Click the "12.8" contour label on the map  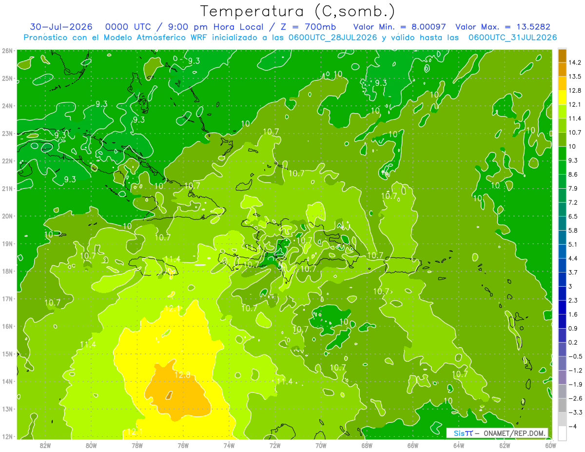[182, 375]
